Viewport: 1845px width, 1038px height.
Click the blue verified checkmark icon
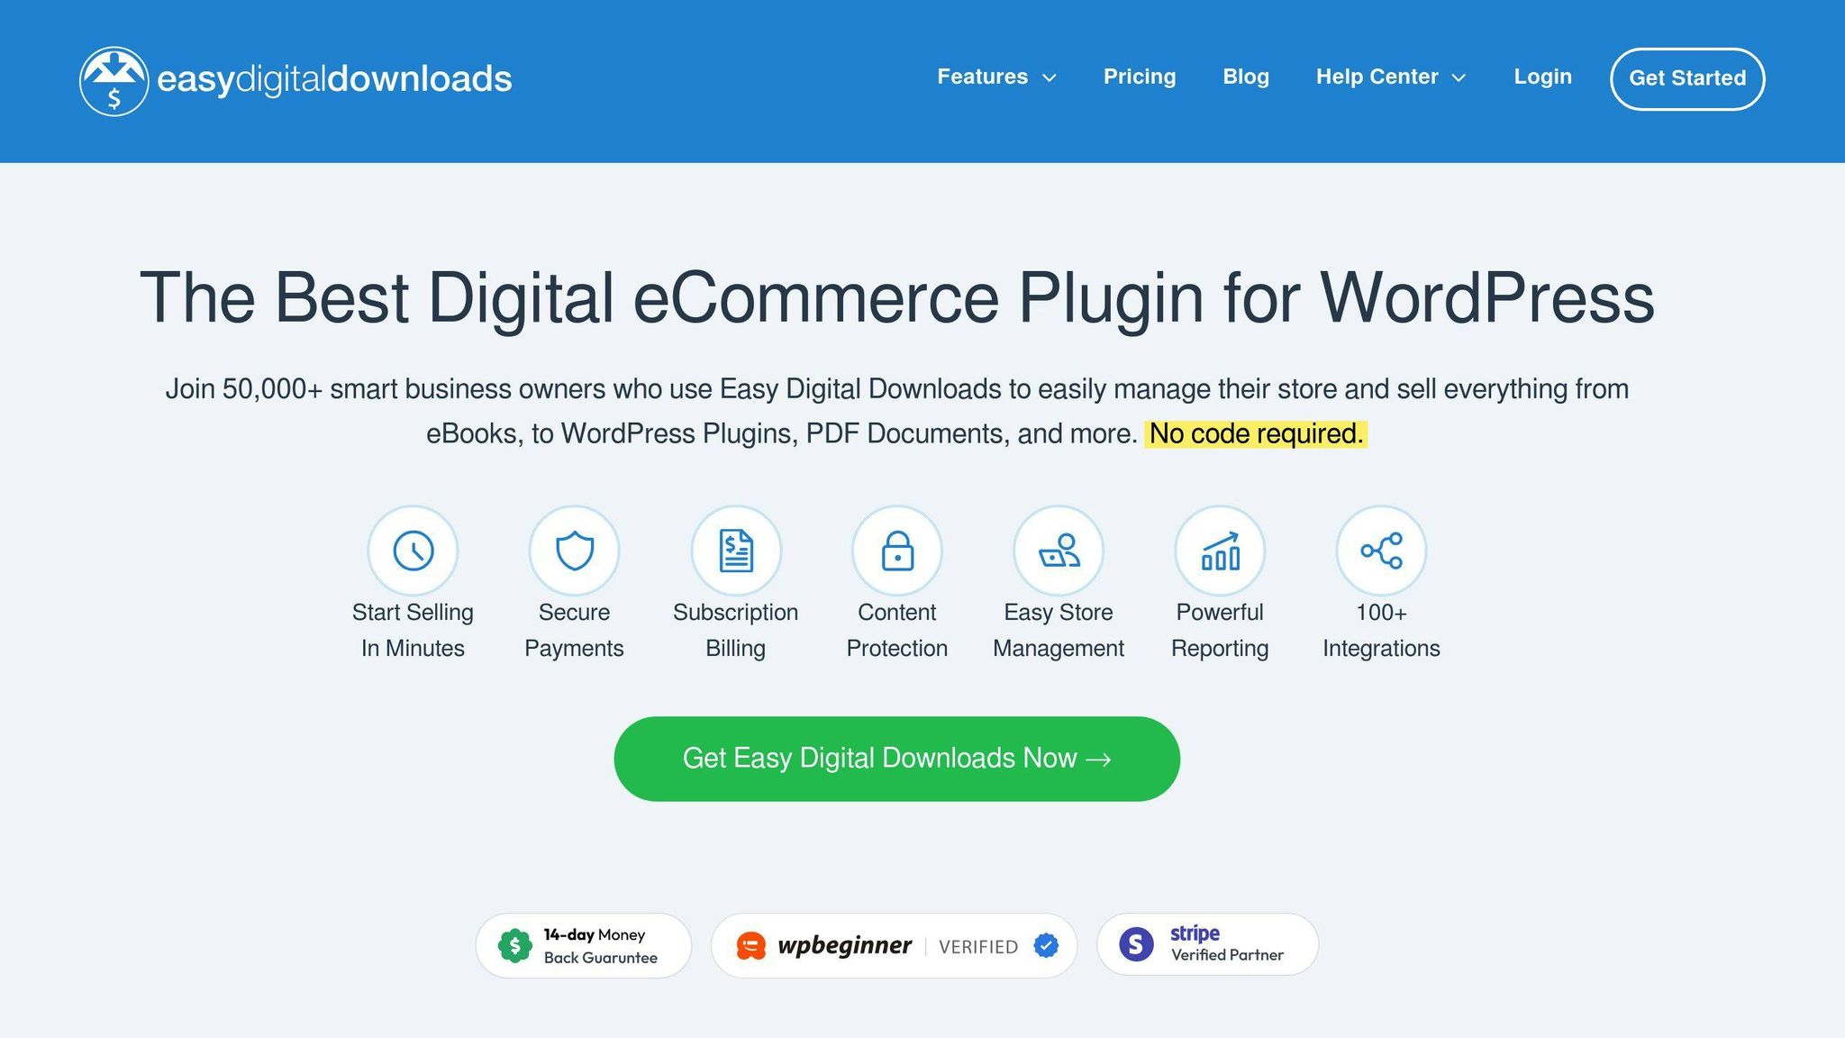click(x=1046, y=945)
